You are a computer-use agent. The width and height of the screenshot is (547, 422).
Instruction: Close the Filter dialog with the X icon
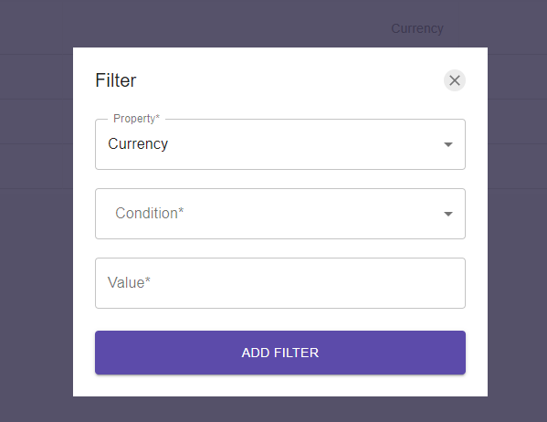[x=454, y=80]
